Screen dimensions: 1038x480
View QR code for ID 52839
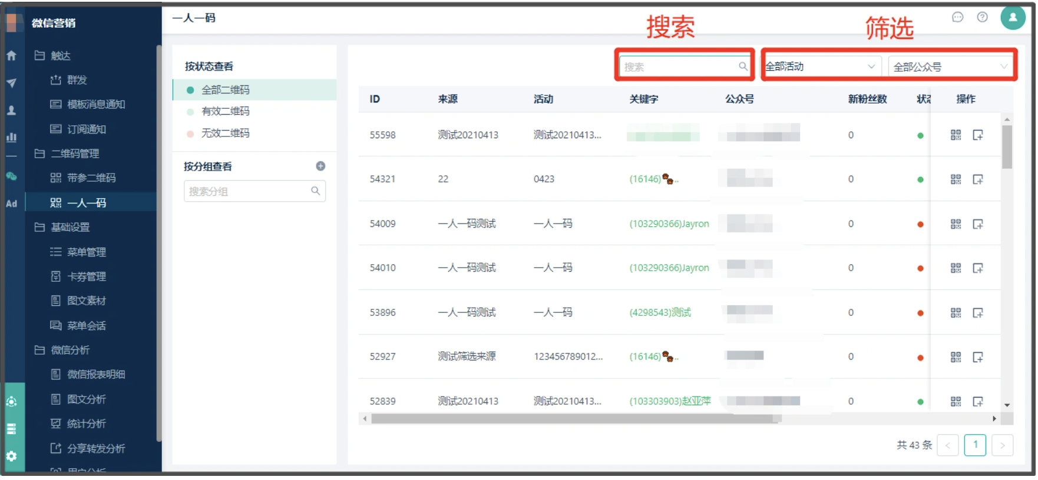956,402
